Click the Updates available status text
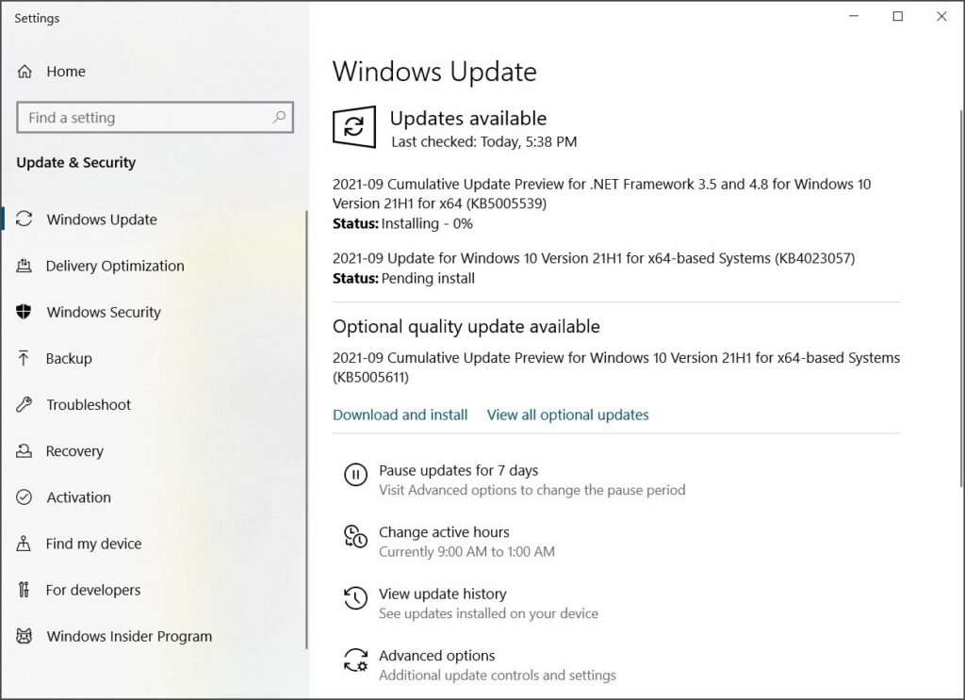 click(467, 118)
